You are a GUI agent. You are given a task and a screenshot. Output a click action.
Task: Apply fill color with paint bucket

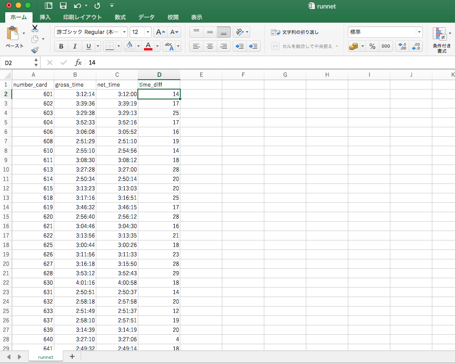pyautogui.click(x=129, y=46)
